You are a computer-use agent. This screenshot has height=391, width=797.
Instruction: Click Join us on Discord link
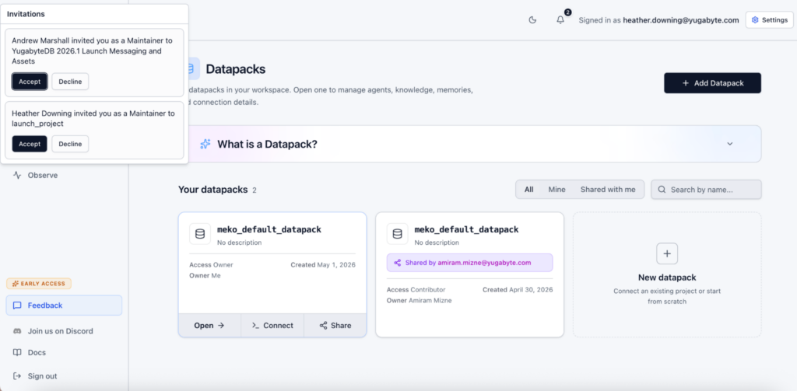[x=60, y=331]
